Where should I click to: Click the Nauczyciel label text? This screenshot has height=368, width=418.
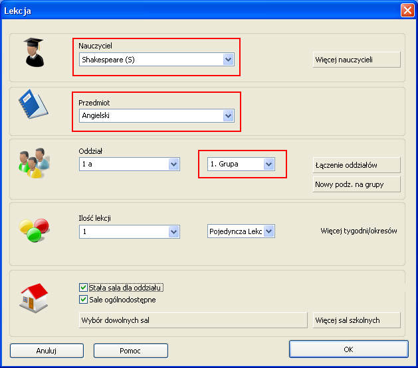[x=95, y=46]
